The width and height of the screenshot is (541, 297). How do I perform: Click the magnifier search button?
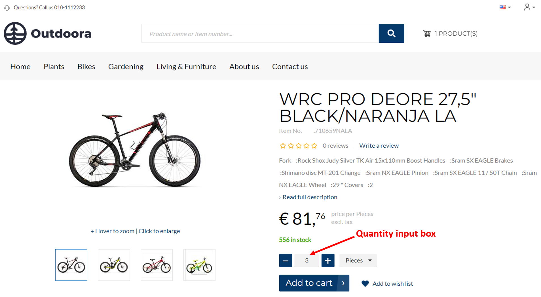(391, 33)
